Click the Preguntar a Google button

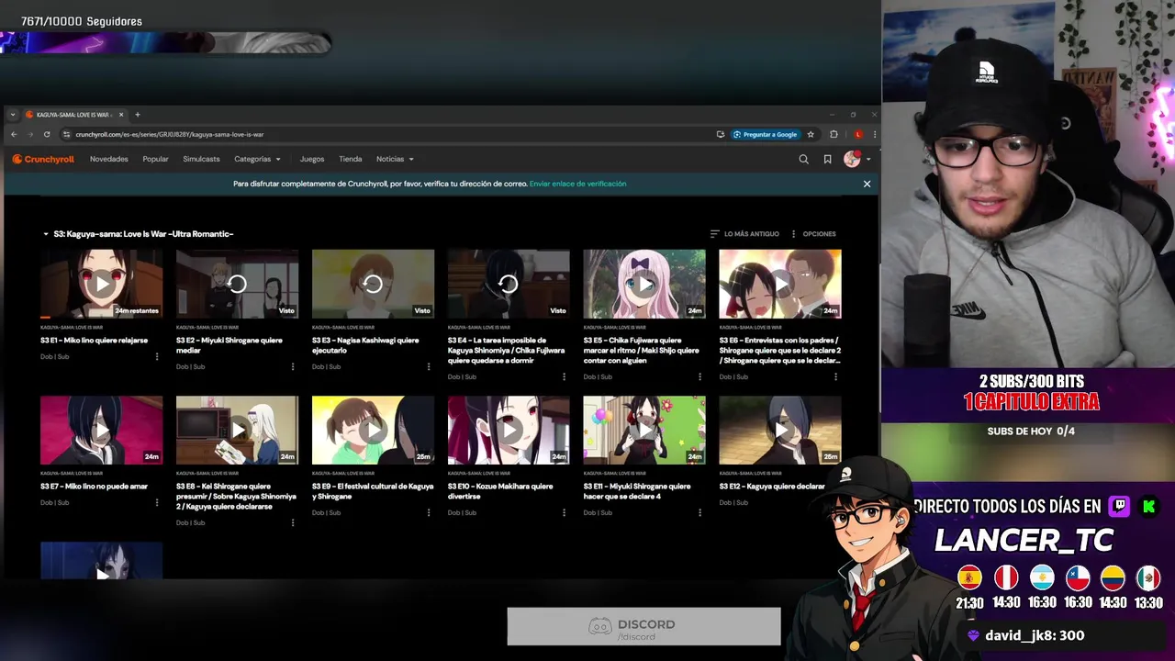[x=766, y=134]
